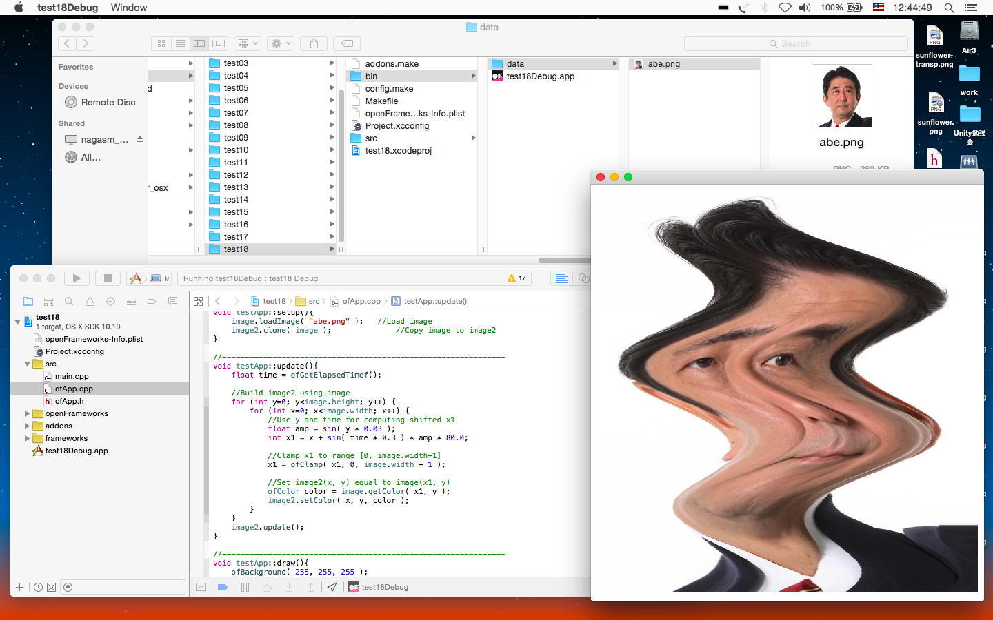Open Finder Share button
The width and height of the screenshot is (993, 620).
314,43
